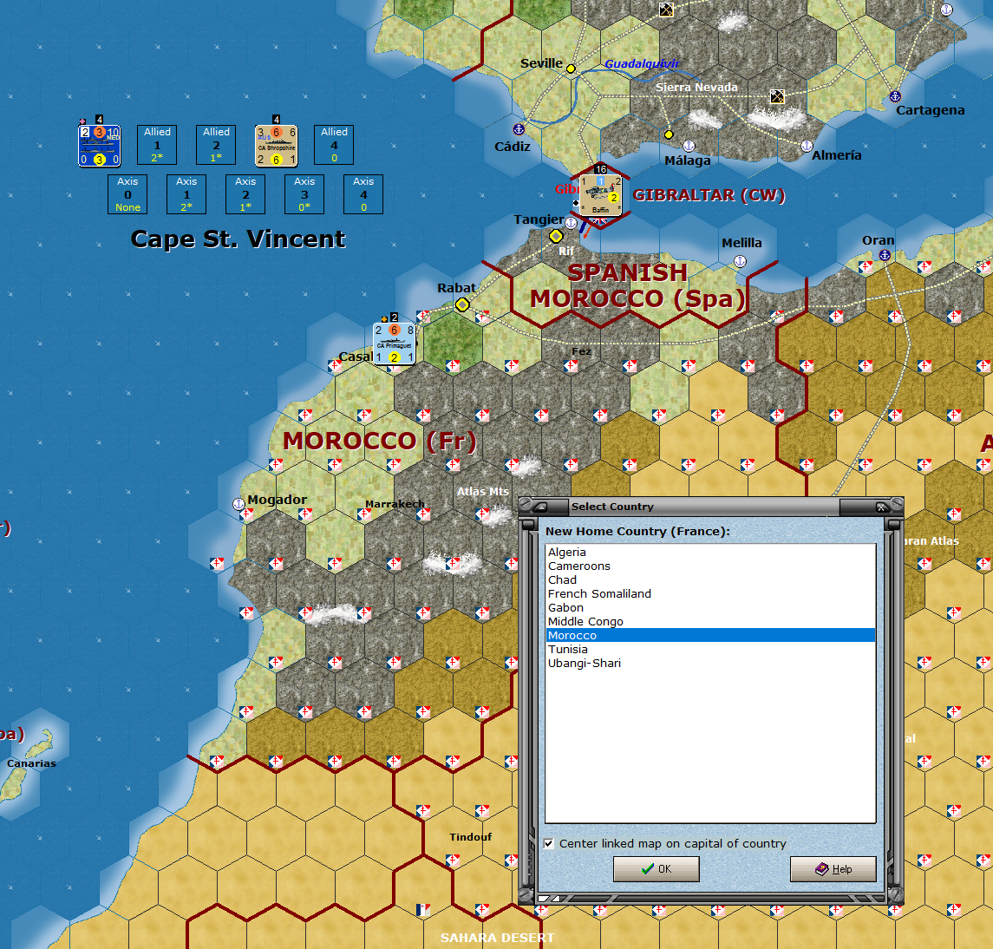The width and height of the screenshot is (993, 949).
Task: Choose Middle Congo in the list
Action: tap(710, 621)
